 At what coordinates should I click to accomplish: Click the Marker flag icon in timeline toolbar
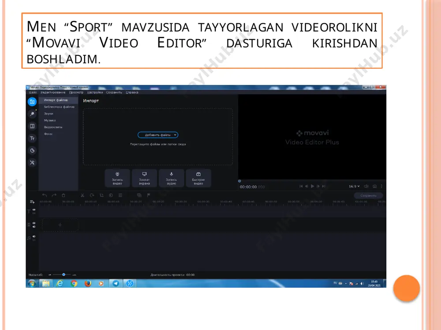point(149,195)
